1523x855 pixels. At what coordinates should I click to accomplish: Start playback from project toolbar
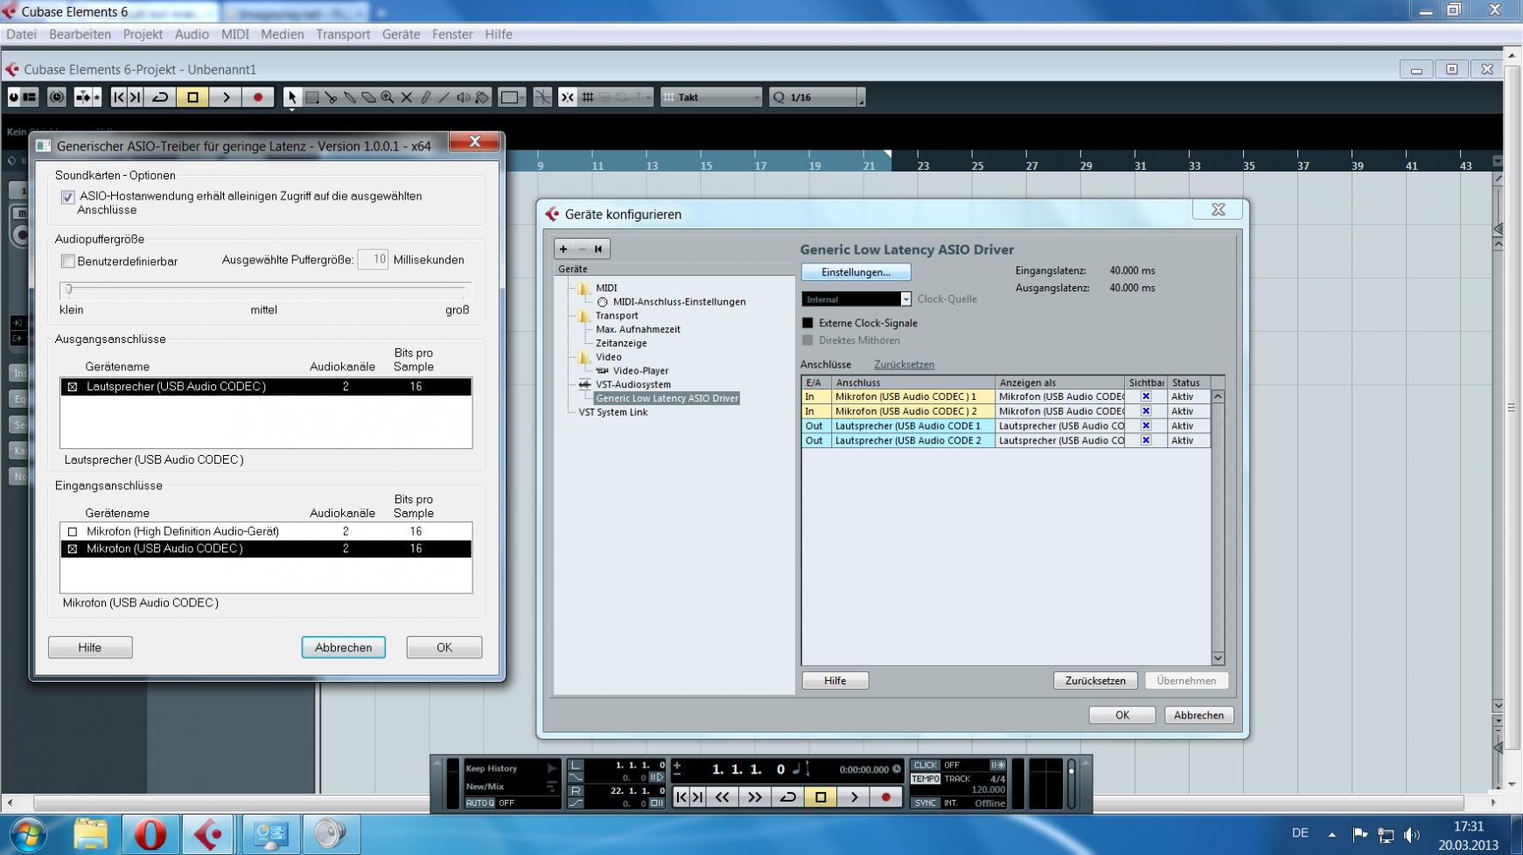226,97
